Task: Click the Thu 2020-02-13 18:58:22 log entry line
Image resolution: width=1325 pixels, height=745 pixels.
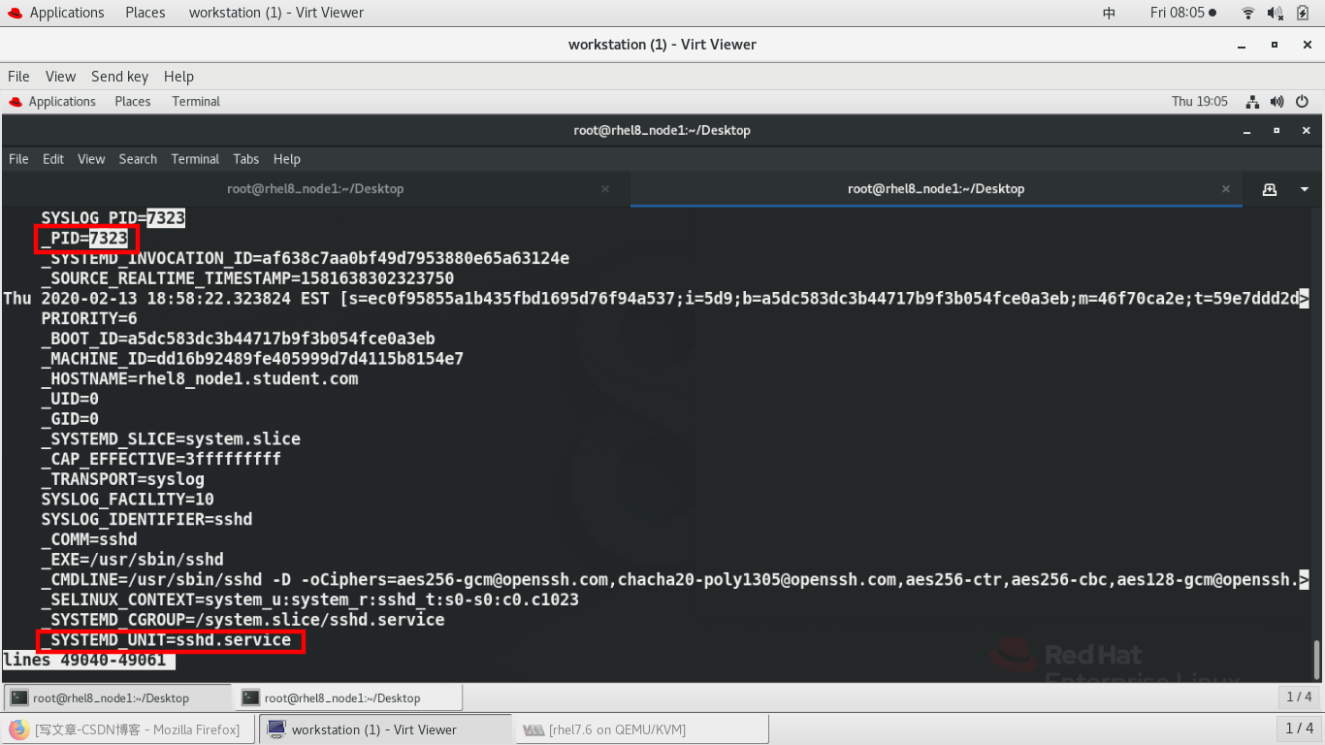Action: point(657,298)
